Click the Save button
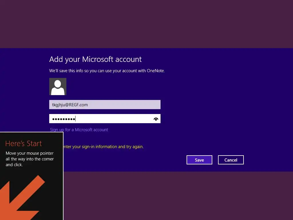The image size is (293, 220). coord(199,160)
